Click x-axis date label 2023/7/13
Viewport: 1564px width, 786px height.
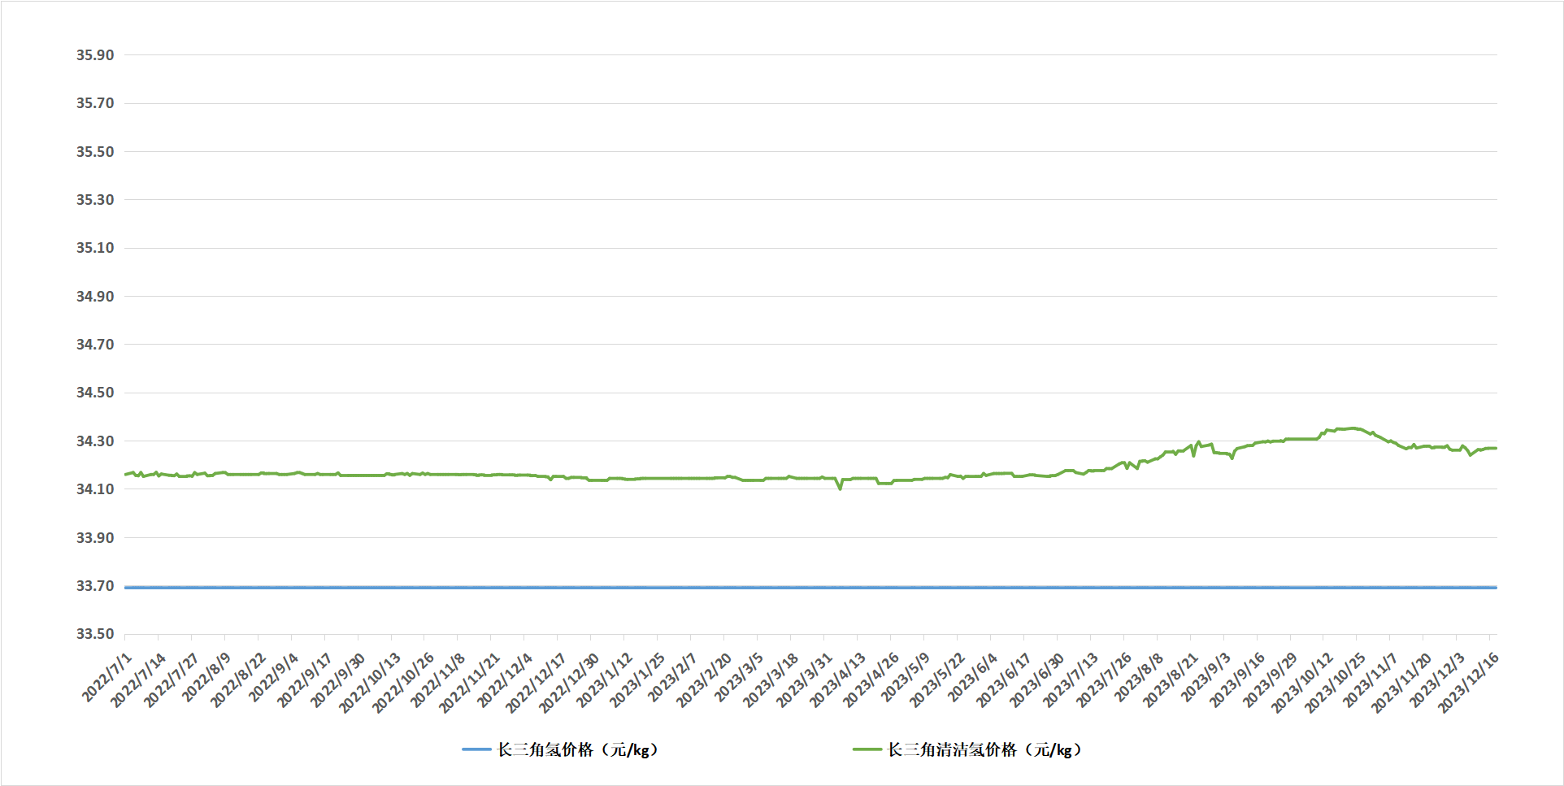pos(1071,679)
